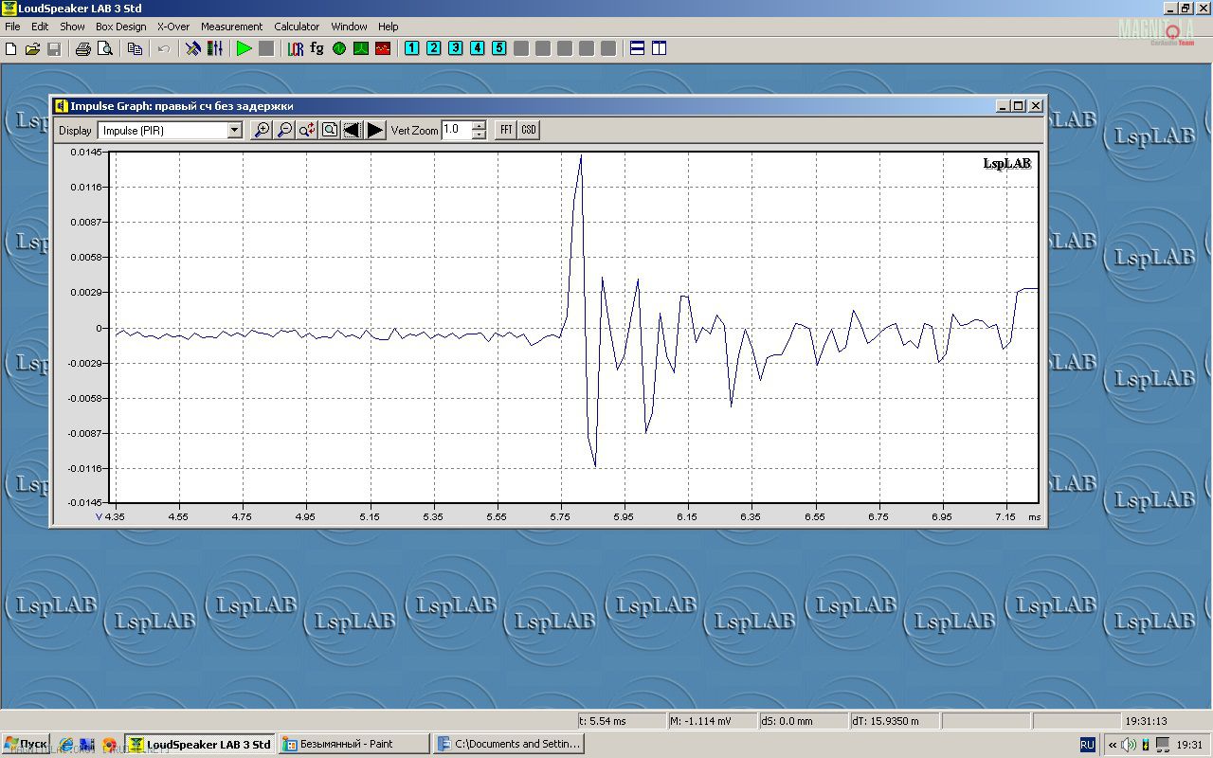Print using the printer icon
Image resolution: width=1213 pixels, height=758 pixels.
82,48
